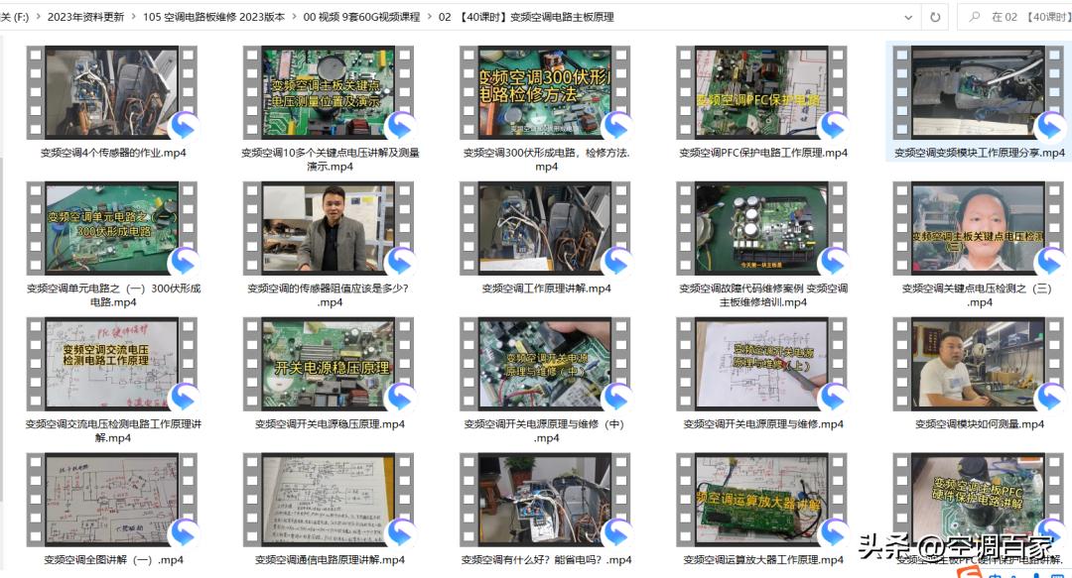Screen dimensions: 1072x578
Task: Click blue arrow overlay on 变频空调300伏形成电路检修方法 video
Action: (x=614, y=124)
